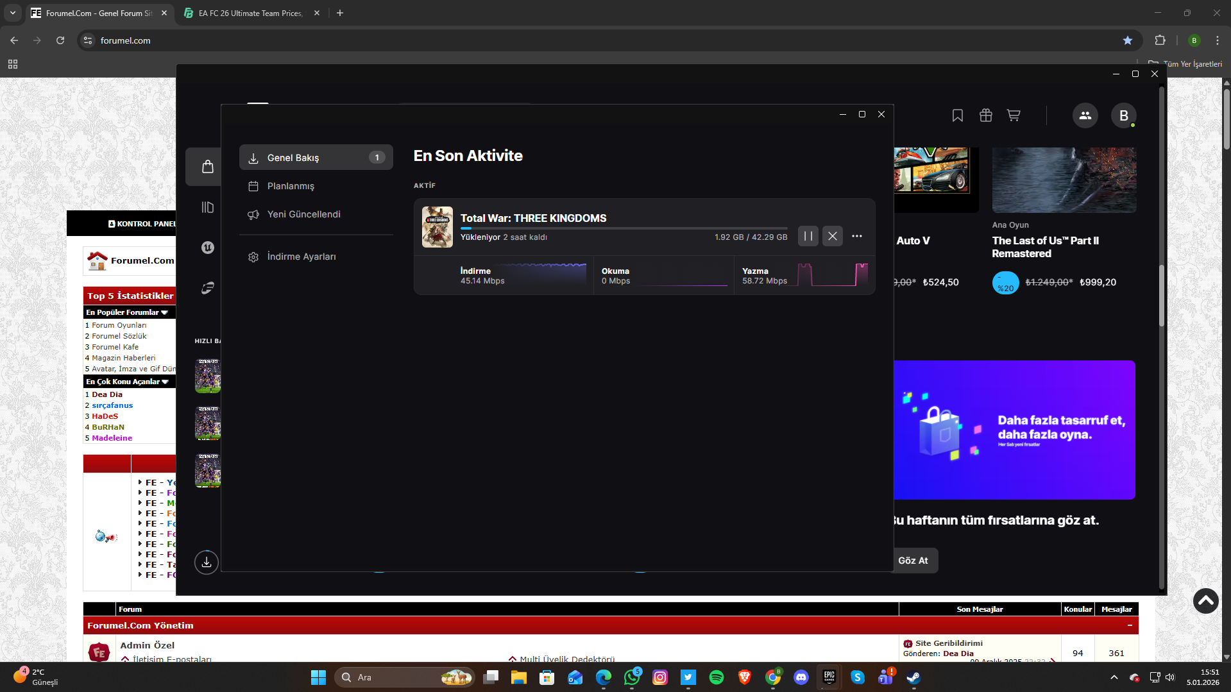Select Genel Bakış in download manager
The width and height of the screenshot is (1231, 692).
click(316, 157)
